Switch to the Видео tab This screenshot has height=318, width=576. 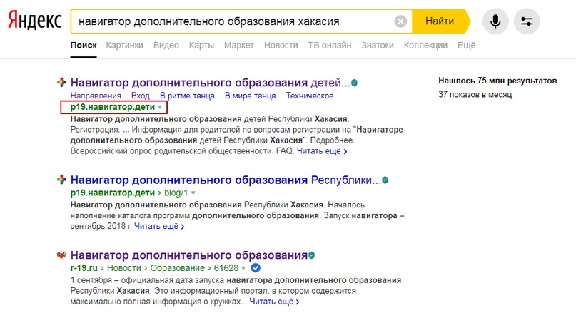click(x=166, y=46)
